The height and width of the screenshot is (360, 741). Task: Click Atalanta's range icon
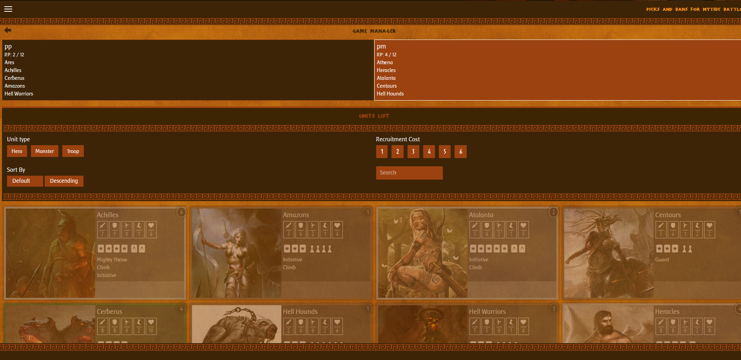click(x=499, y=230)
